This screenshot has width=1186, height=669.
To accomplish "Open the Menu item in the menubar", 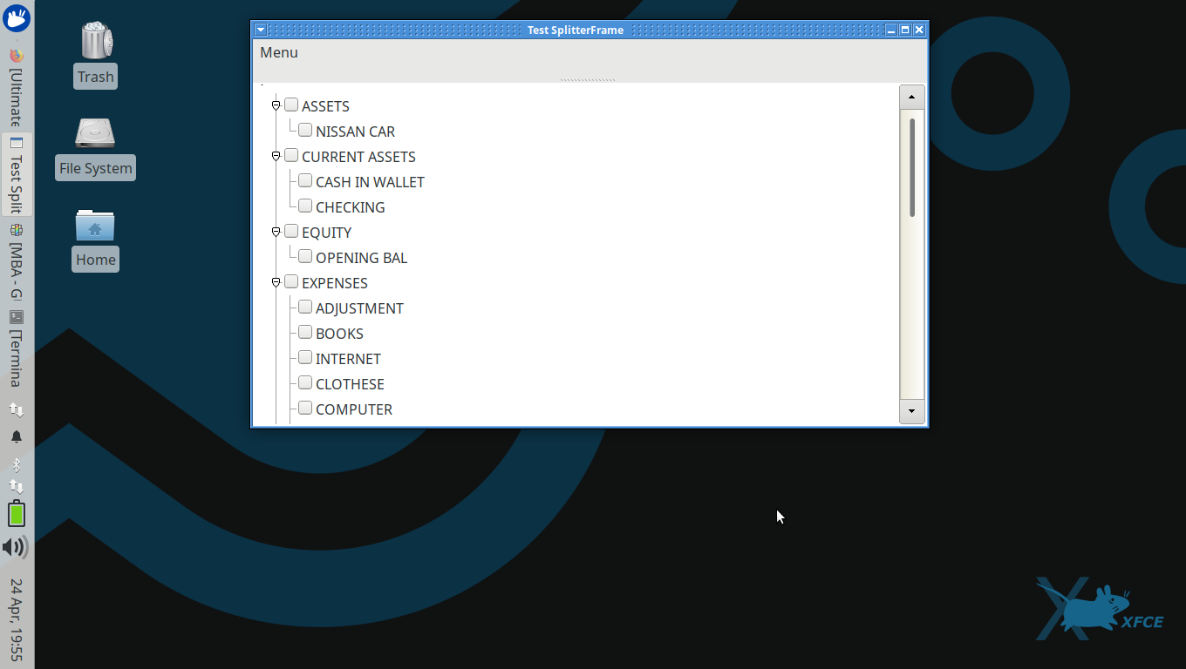I will [x=279, y=52].
